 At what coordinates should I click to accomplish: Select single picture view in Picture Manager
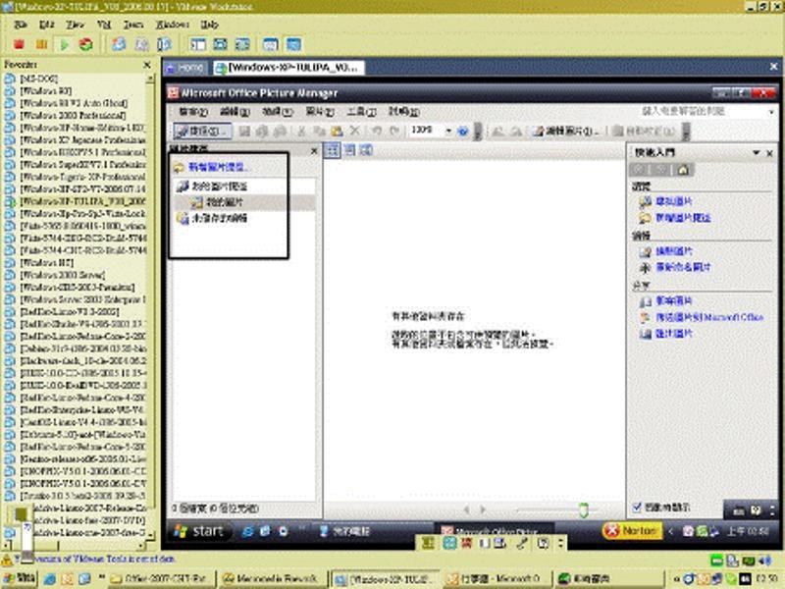click(366, 150)
